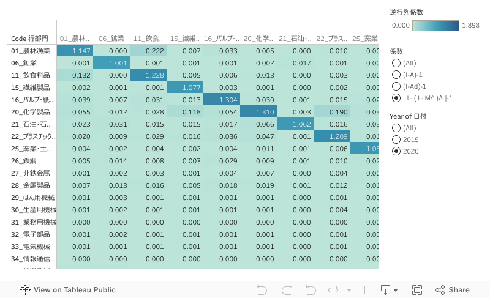
Task: Open the Download icon in toolbar
Action: pos(385,290)
